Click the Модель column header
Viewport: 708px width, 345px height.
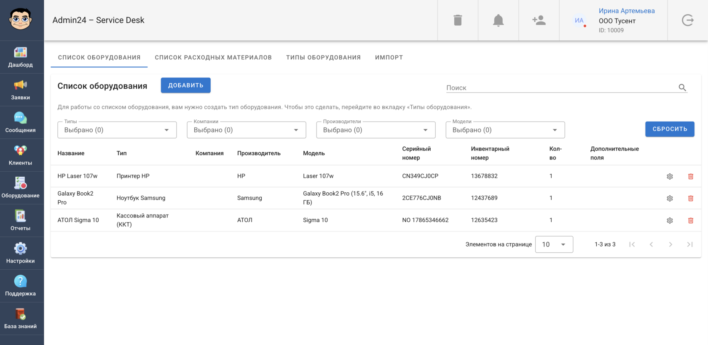[314, 153]
